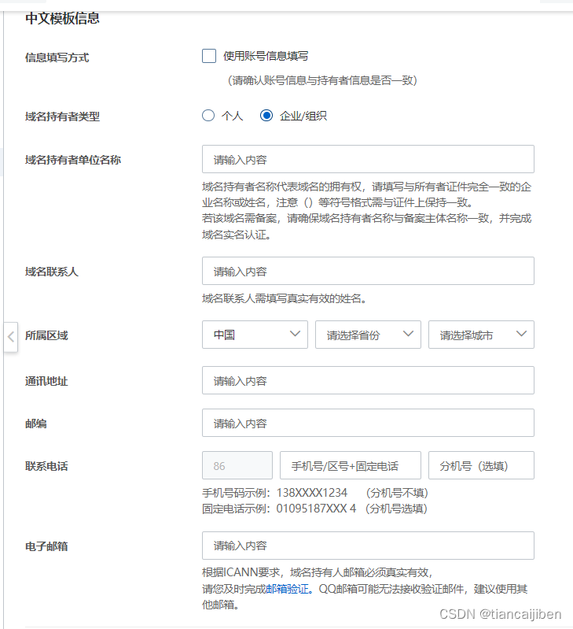This screenshot has width=573, height=629.
Task: Open the 中国 country dropdown
Action: click(255, 335)
